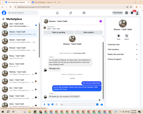Image resolution: width=143 pixels, height=114 pixels.
Task: Mute the chat with the bell icon
Action: tap(119, 36)
